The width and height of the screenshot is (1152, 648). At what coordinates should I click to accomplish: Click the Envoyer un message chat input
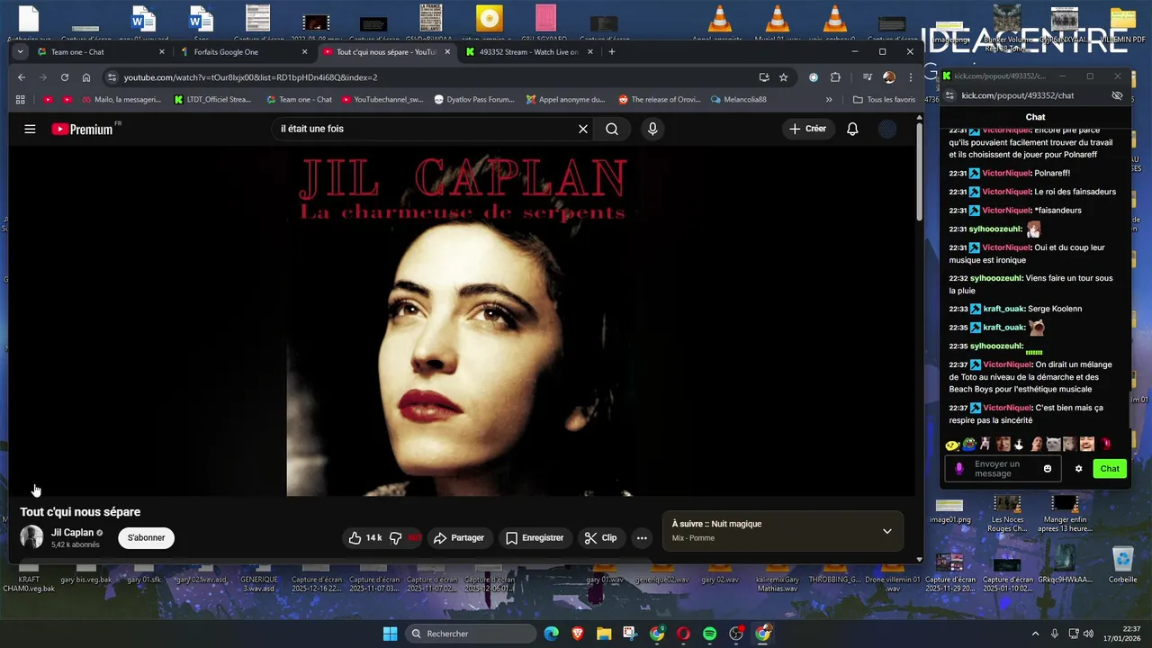click(1003, 469)
